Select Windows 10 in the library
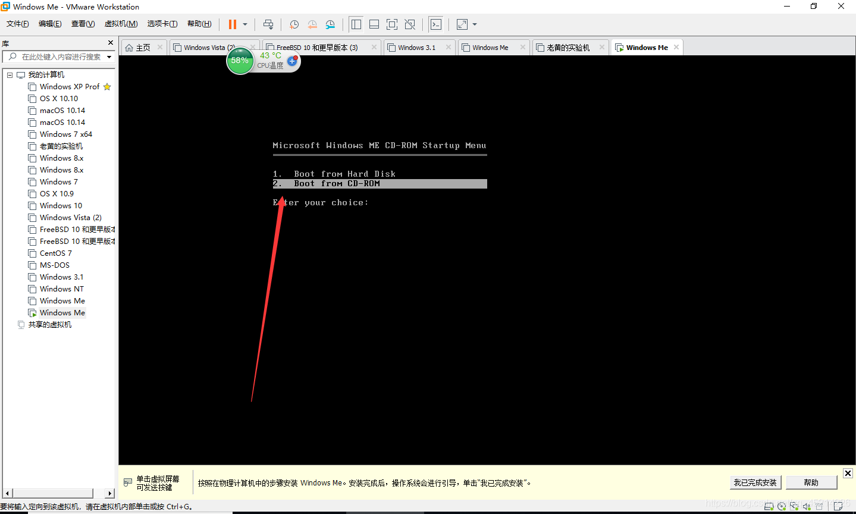Screen dimensions: 856x514 (x=61, y=206)
